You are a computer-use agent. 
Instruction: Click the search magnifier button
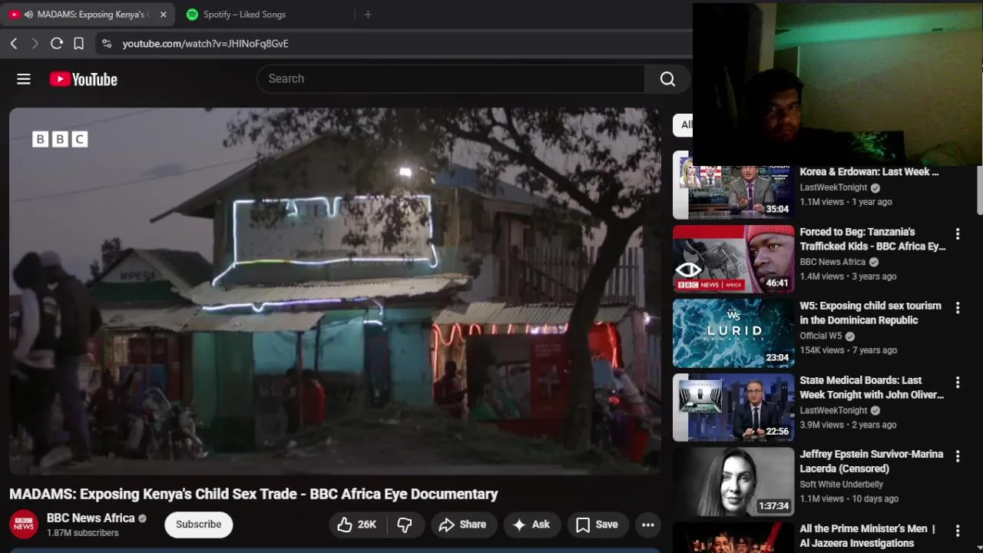667,78
